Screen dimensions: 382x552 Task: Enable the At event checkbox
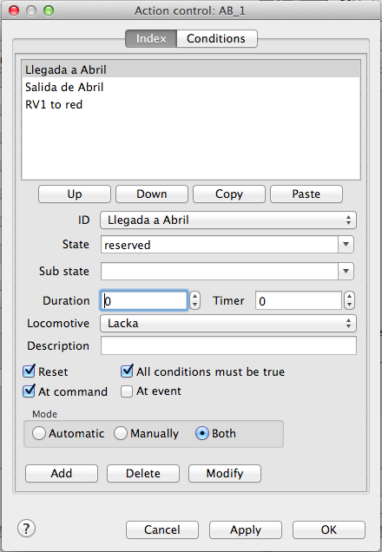127,391
